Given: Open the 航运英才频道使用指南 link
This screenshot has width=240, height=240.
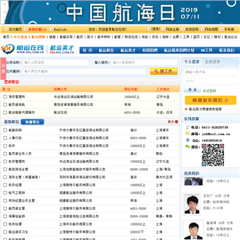Looking at the screenshot, I should click(205, 109).
